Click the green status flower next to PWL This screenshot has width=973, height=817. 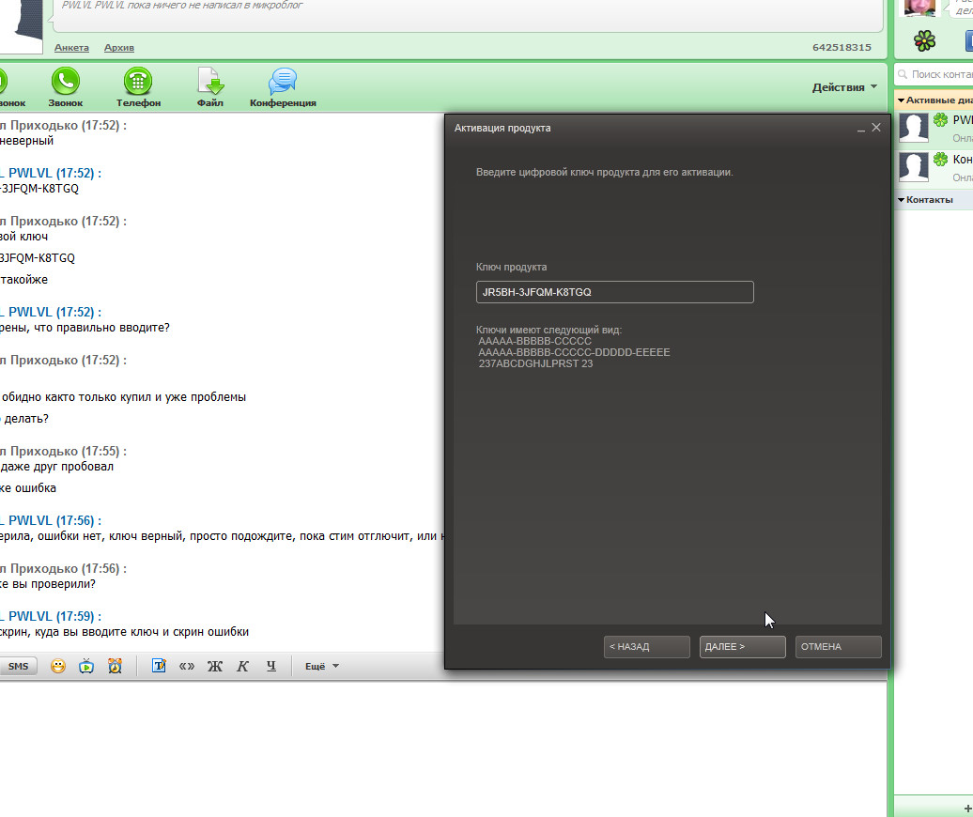(x=941, y=119)
